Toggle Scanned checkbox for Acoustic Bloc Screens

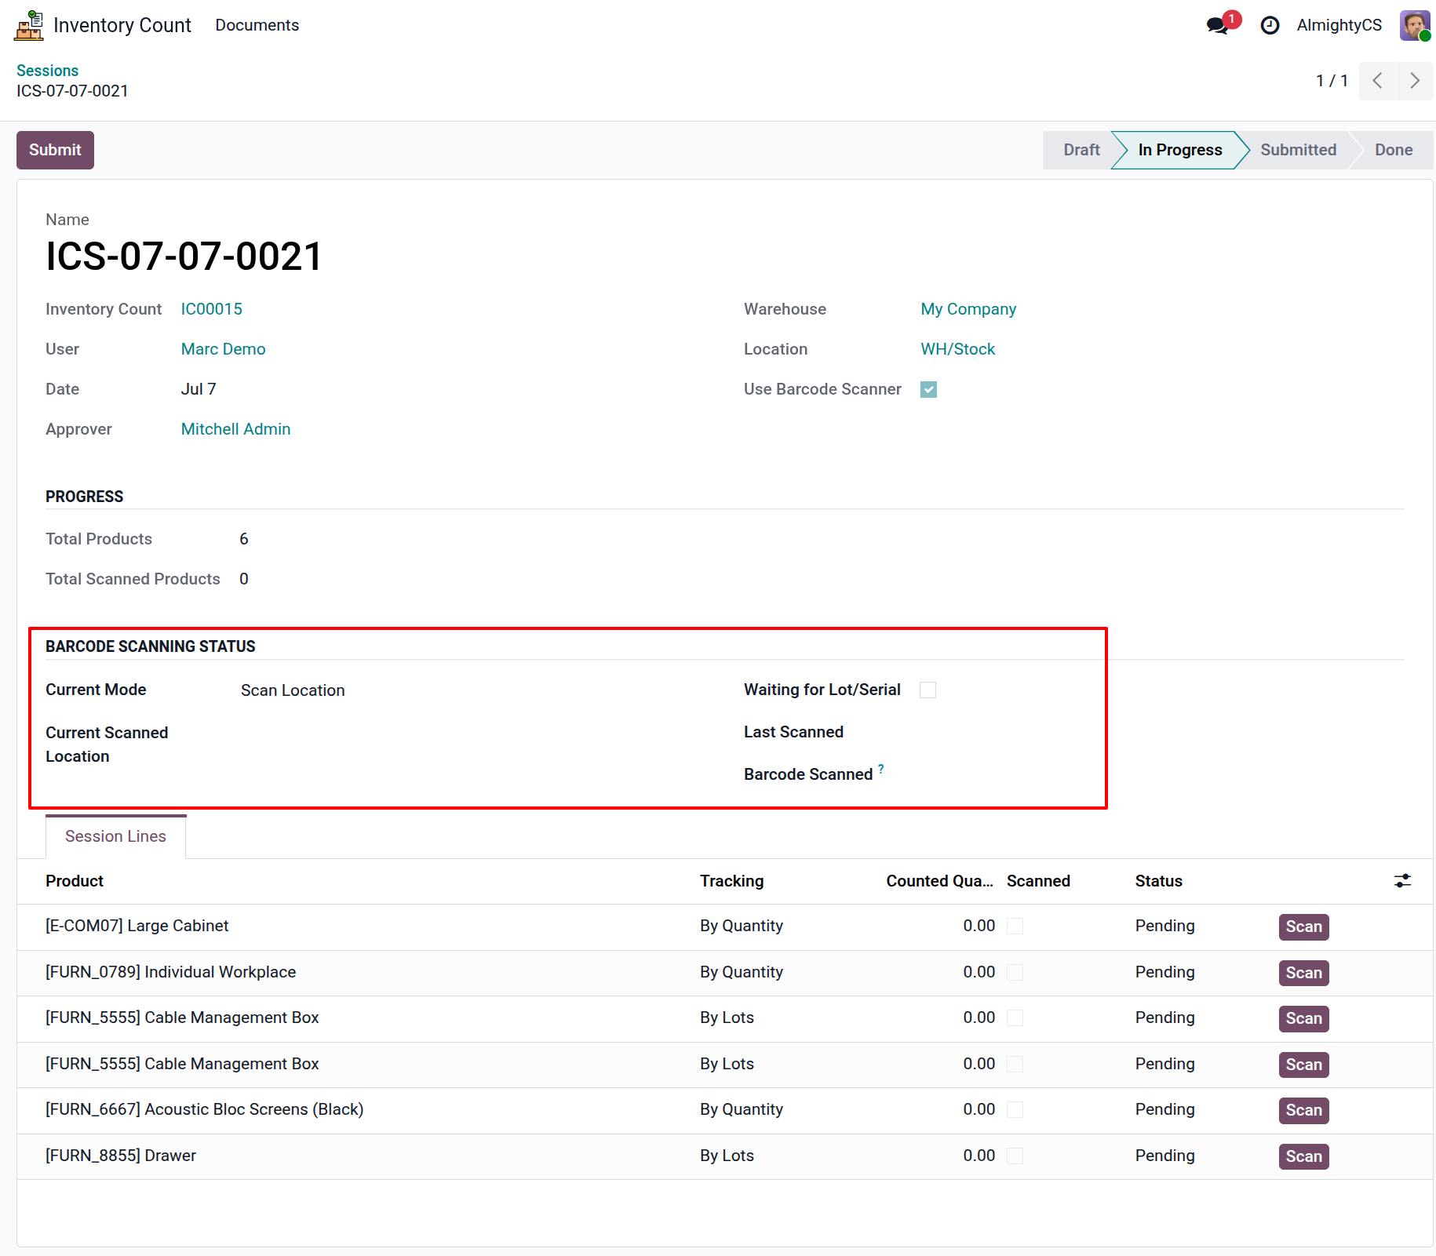click(x=1015, y=1109)
